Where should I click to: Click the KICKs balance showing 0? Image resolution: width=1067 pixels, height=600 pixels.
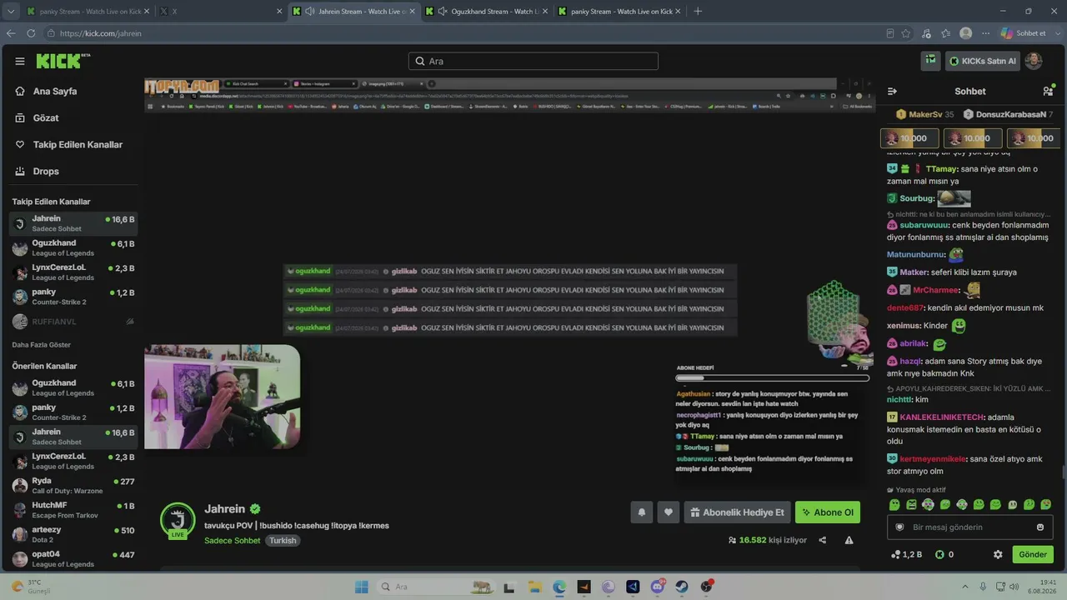[944, 554]
